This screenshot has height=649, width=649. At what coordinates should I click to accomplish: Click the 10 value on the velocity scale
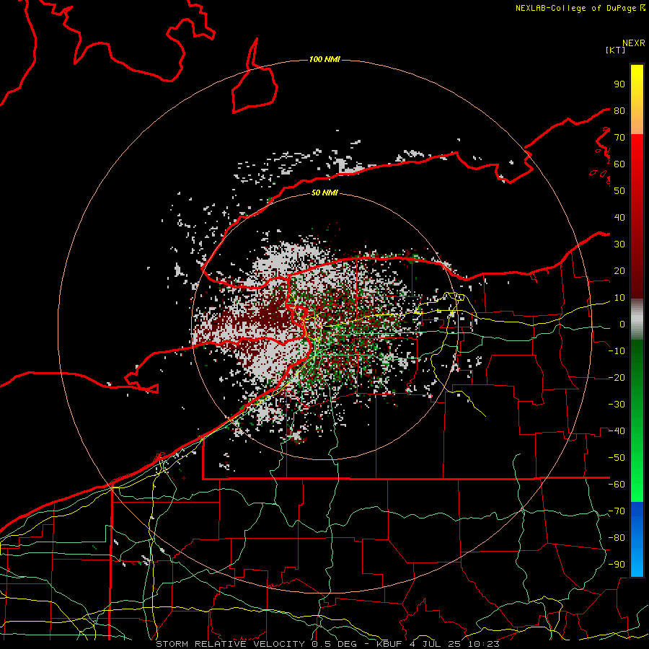[x=619, y=298]
